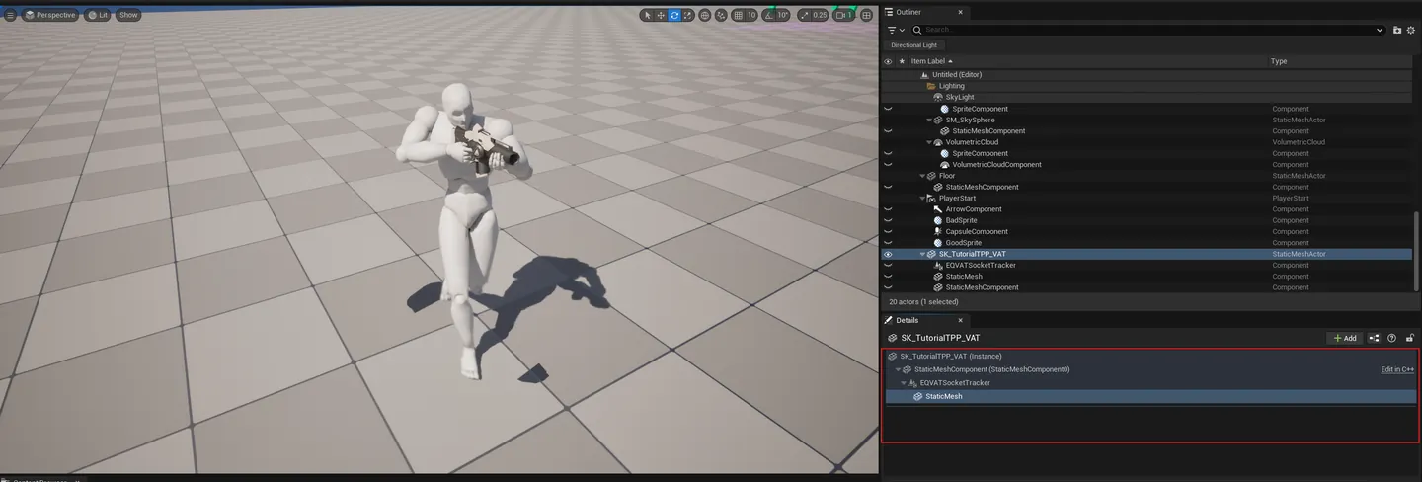Toggle the grid snap icon
Image resolution: width=1422 pixels, height=482 pixels.
tap(739, 15)
